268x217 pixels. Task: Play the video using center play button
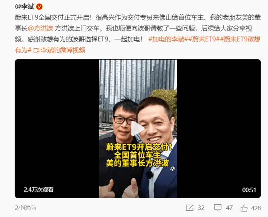coord(138,128)
